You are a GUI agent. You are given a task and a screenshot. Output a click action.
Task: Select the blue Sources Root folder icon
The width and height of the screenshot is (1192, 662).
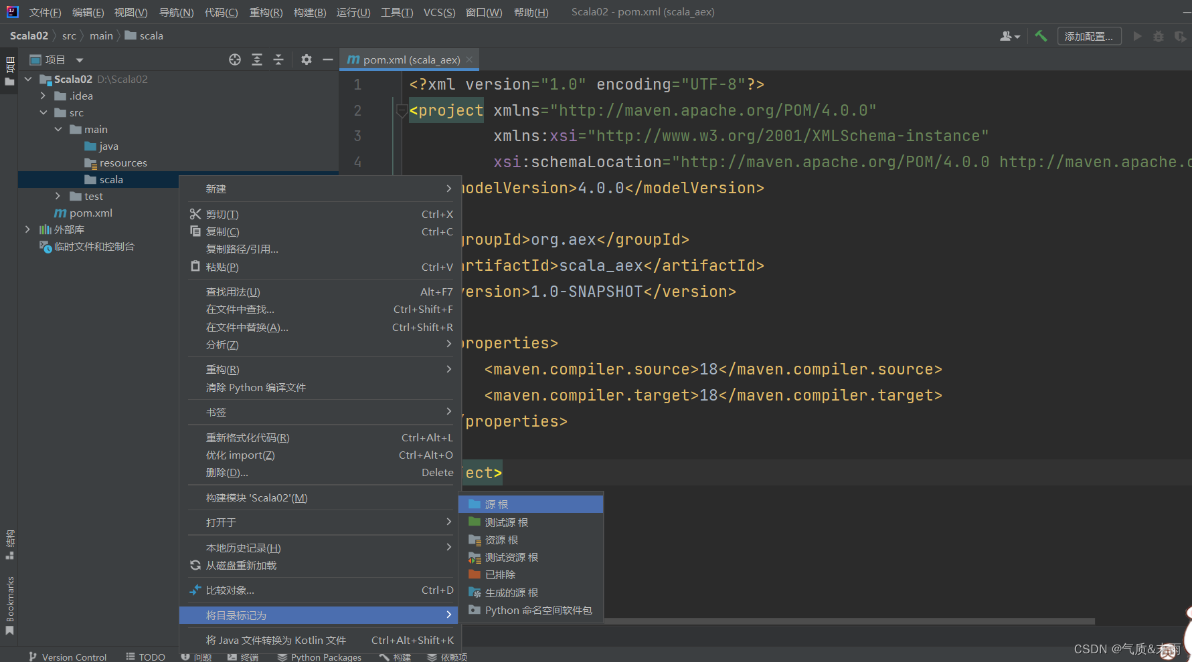(x=475, y=504)
